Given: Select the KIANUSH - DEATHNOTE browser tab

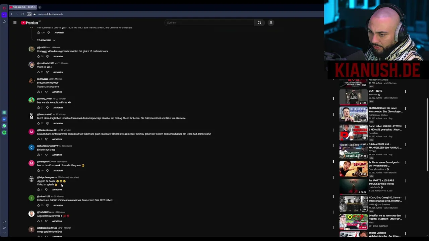Looking at the screenshot, I should (x=23, y=7).
